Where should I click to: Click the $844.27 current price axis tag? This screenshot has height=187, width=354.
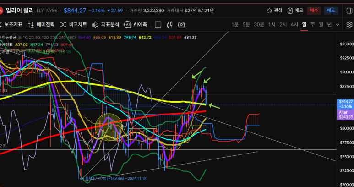point(345,104)
